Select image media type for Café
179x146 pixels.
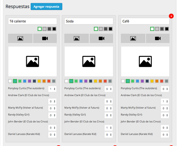[x=133, y=39]
